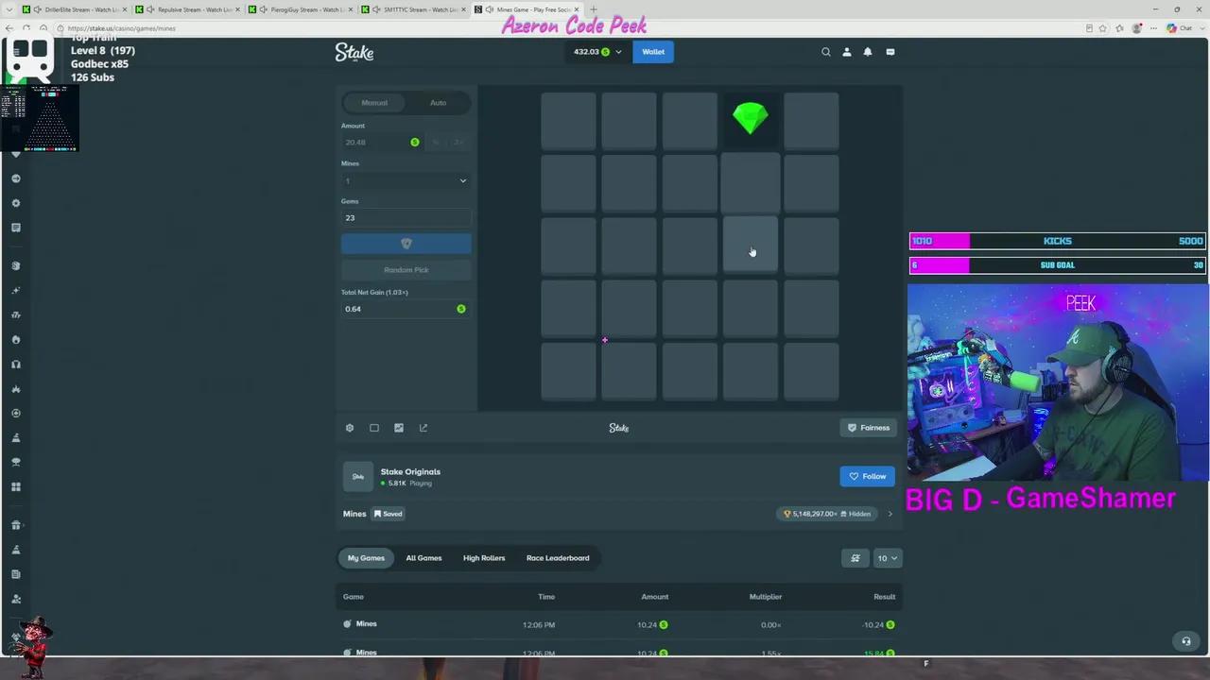The image size is (1210, 680).
Task: Click the Stake logo at page top
Action: click(x=354, y=52)
